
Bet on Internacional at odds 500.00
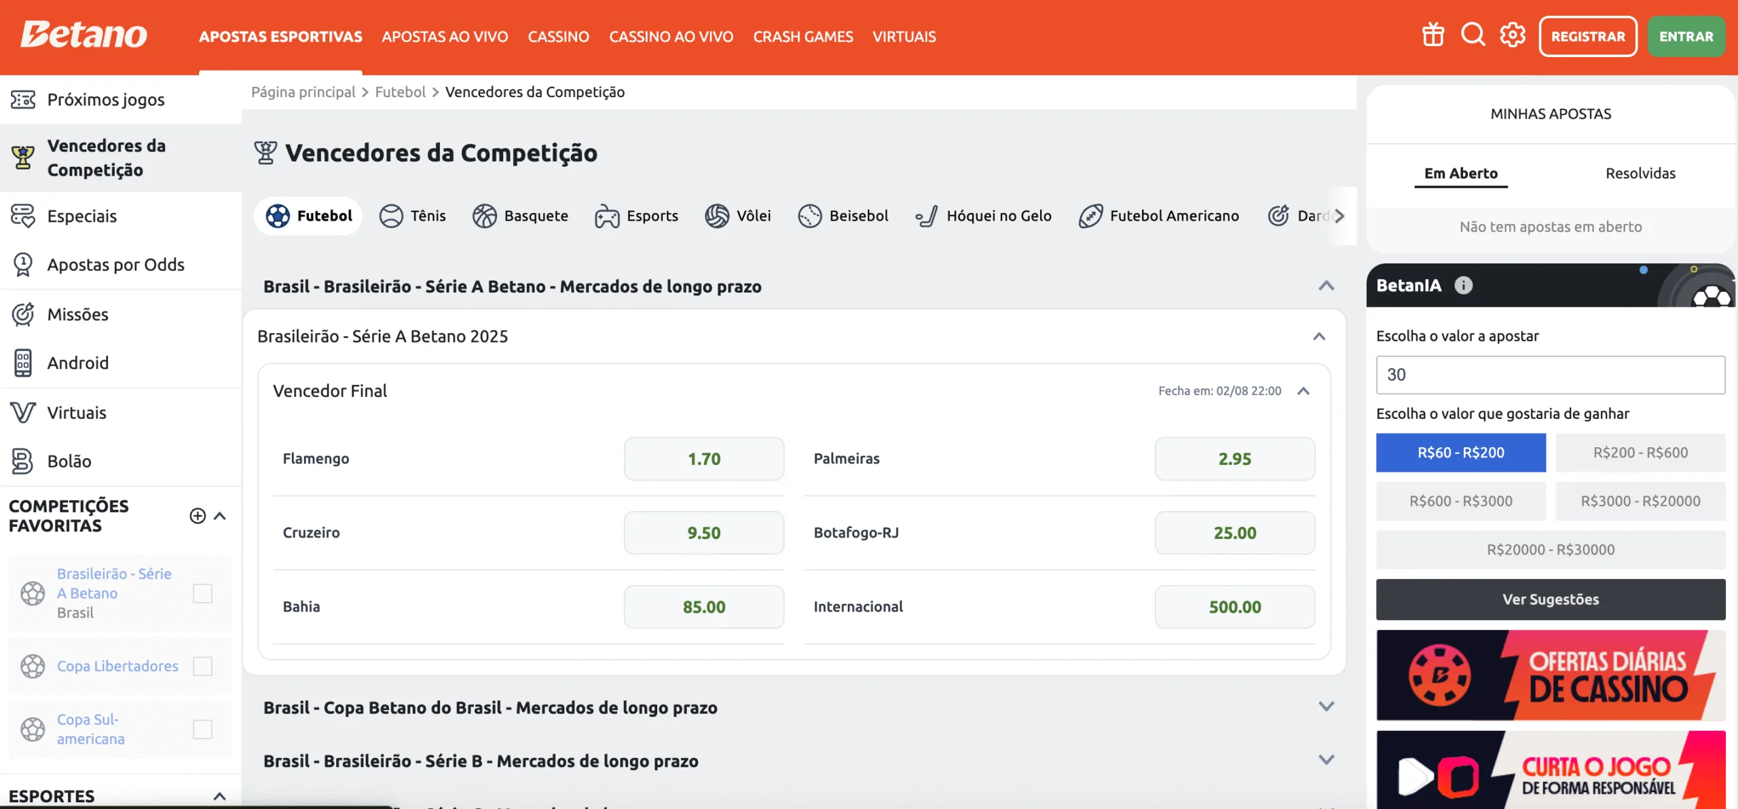[1235, 607]
